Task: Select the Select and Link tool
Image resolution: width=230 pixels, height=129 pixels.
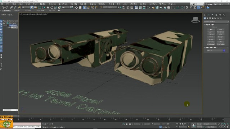Action: 11,8
